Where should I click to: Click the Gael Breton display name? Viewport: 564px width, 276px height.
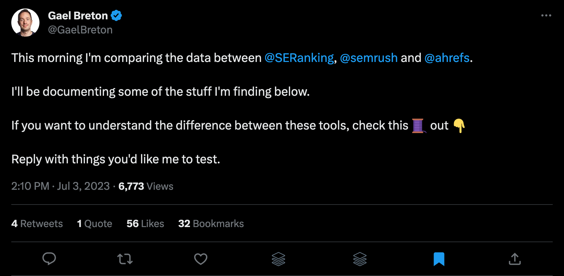tap(78, 15)
